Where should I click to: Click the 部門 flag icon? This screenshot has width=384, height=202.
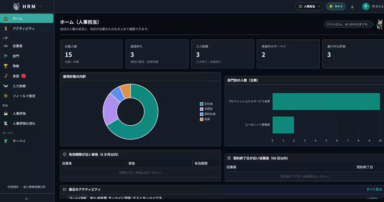pyautogui.click(x=6, y=56)
